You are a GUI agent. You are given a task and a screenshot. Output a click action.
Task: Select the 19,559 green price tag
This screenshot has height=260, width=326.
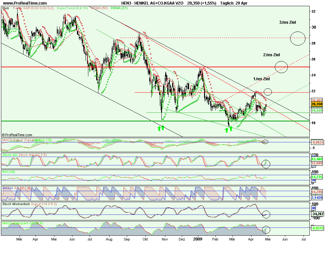tap(317, 111)
